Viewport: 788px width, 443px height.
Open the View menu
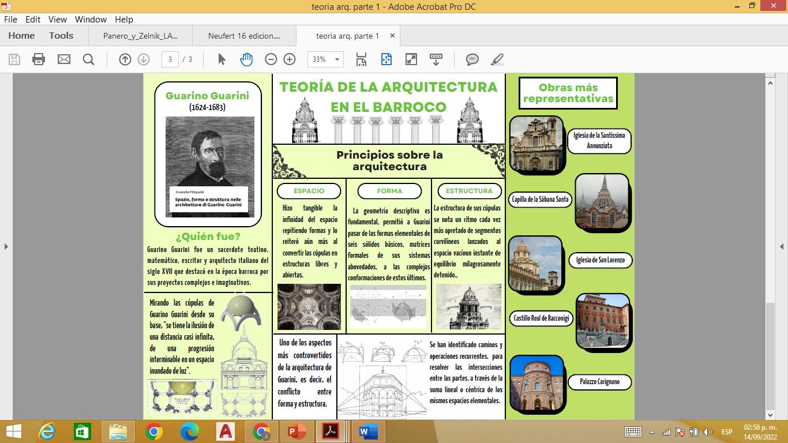pyautogui.click(x=58, y=19)
